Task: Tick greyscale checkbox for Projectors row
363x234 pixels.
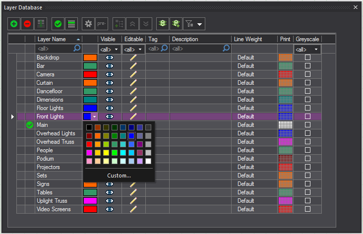Action: click(x=307, y=167)
